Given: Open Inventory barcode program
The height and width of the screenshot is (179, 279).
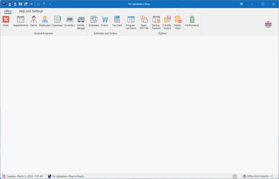Looking at the screenshot, I should pyautogui.click(x=69, y=21).
